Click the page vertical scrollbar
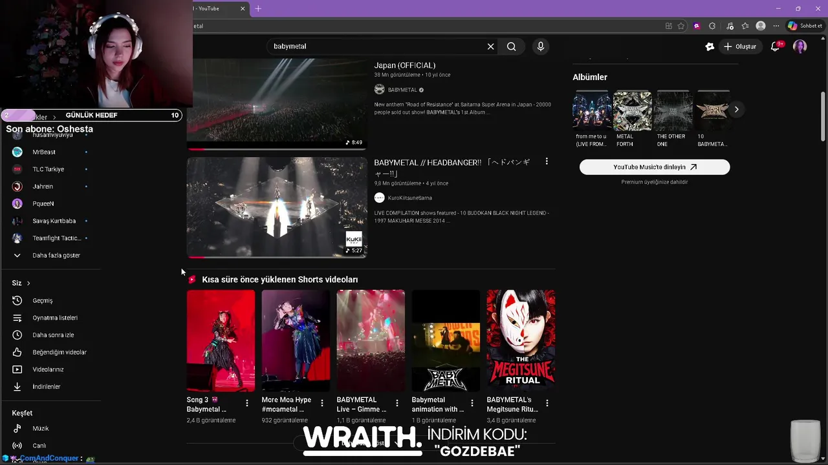 point(823,116)
